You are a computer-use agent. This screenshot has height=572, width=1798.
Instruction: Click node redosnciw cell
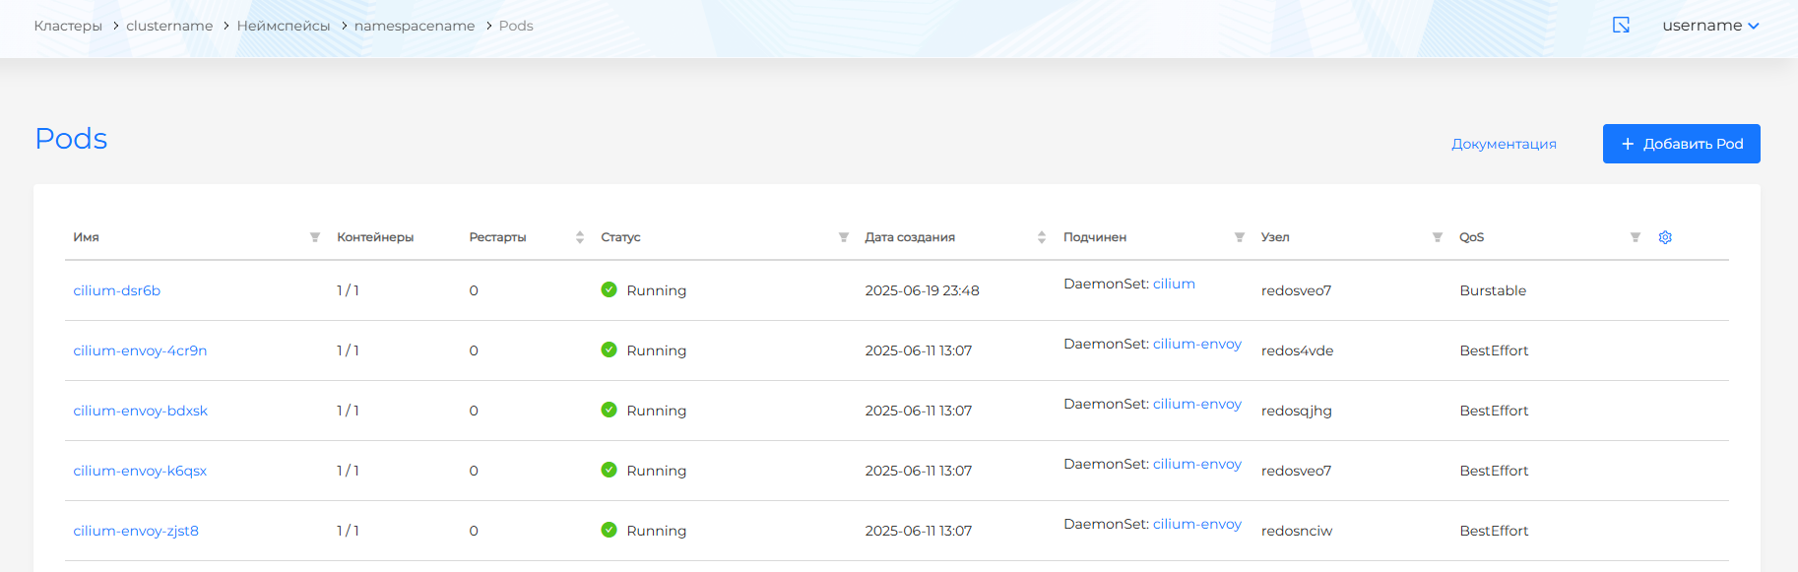coord(1296,531)
